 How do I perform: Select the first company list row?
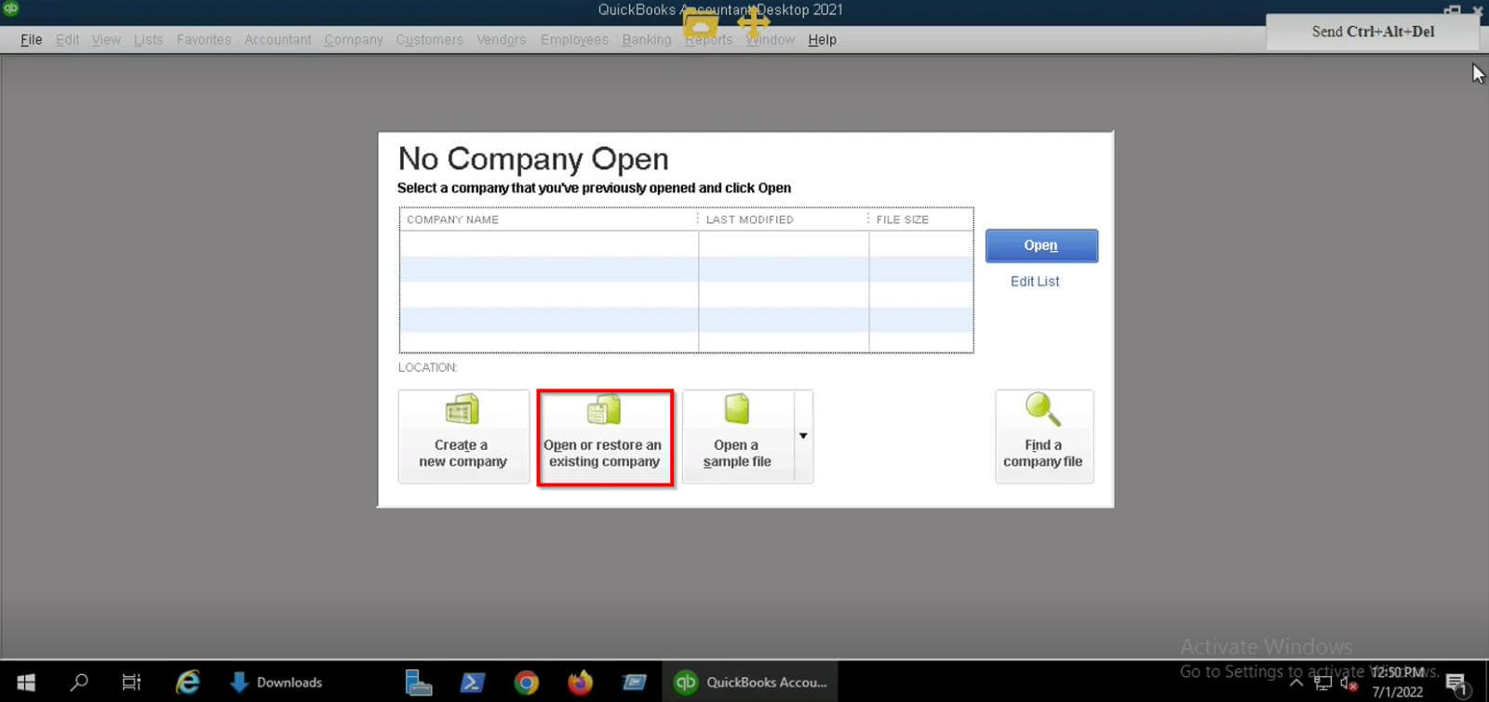coord(687,244)
